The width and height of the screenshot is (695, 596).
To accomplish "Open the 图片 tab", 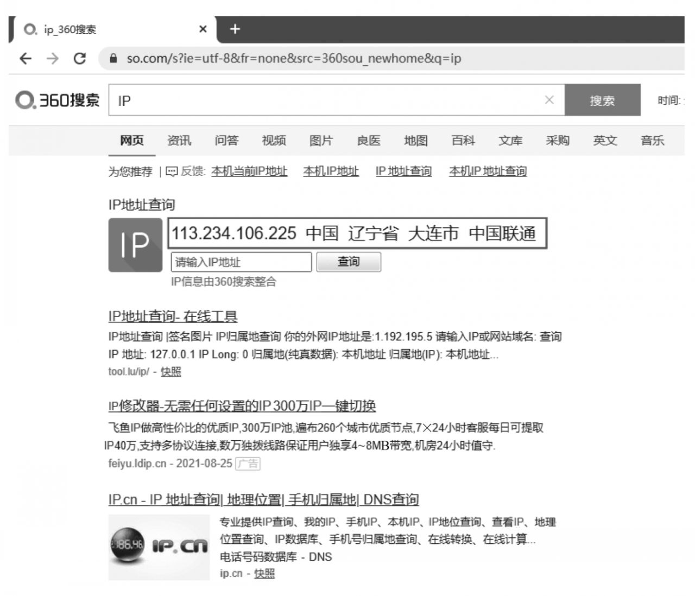I will pyautogui.click(x=321, y=141).
